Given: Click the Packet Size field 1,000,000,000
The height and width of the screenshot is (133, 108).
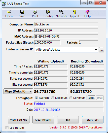Looking at the screenshot, I should pos(47,43).
